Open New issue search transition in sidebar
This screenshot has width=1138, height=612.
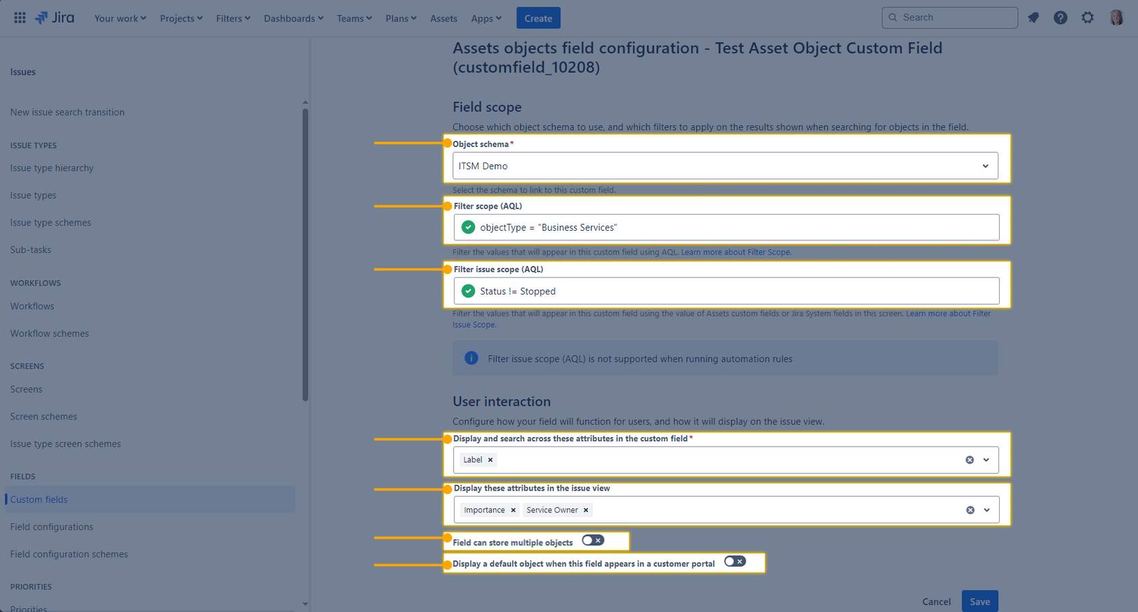coord(67,112)
